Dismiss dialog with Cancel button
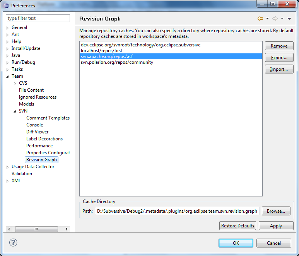This screenshot has width=299, height=256. 273,243
